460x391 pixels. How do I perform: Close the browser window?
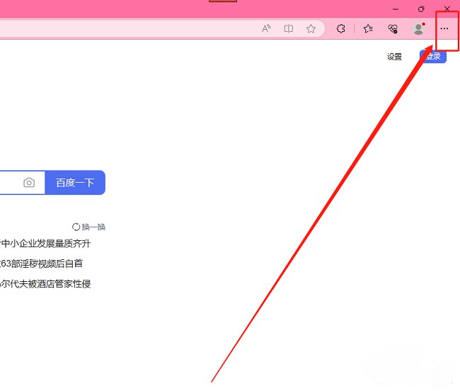click(447, 8)
